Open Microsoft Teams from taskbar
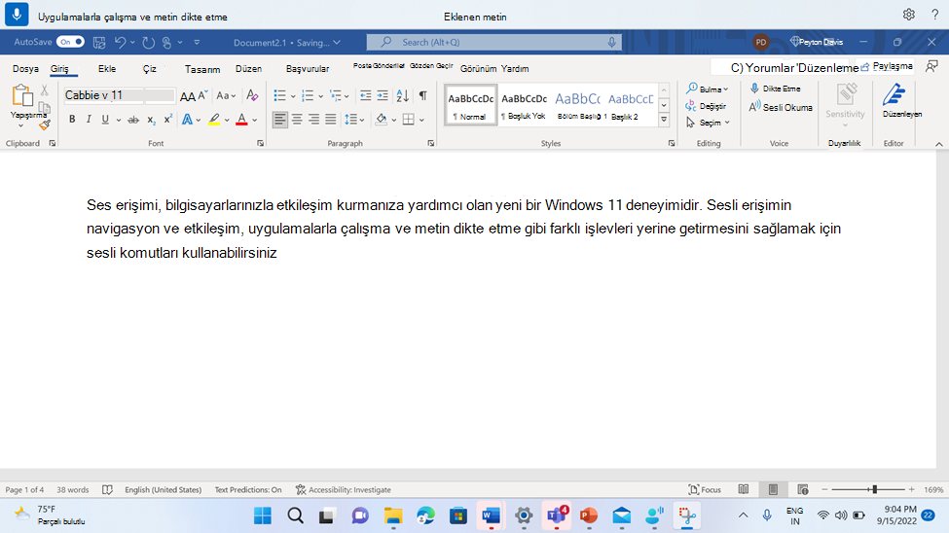 tap(556, 515)
